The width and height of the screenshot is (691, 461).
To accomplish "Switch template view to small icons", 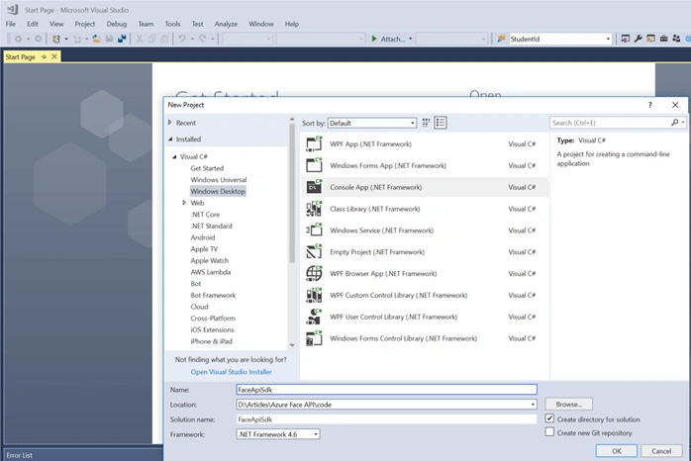I will [x=426, y=123].
